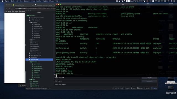Expand the conference-ui-chart folder arrow
This screenshot has height=99, width=177.
[x=28, y=53]
